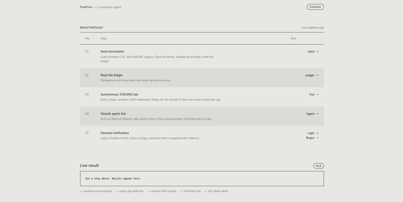Click the IDLE status badge

(318, 166)
